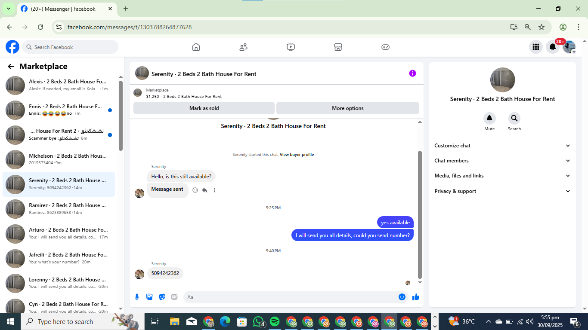Expand Media, files and links section
Image resolution: width=588 pixels, height=330 pixels.
(x=502, y=176)
